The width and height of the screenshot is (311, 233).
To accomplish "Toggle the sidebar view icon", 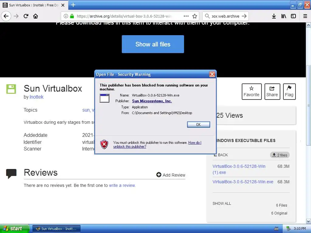I will coord(293,16).
